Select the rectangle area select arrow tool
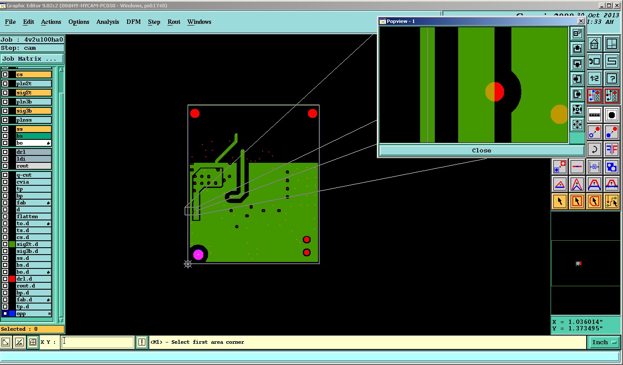This screenshot has width=623, height=365. pos(577,201)
